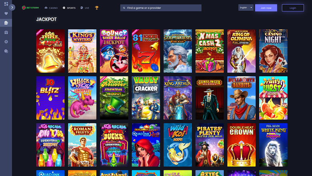Open the gift promotions sidebar icon
Screen dimensions: 312x176
[x=6, y=32]
